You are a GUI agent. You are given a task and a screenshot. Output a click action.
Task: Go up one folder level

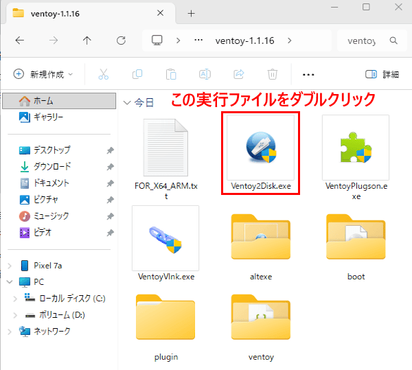87,41
